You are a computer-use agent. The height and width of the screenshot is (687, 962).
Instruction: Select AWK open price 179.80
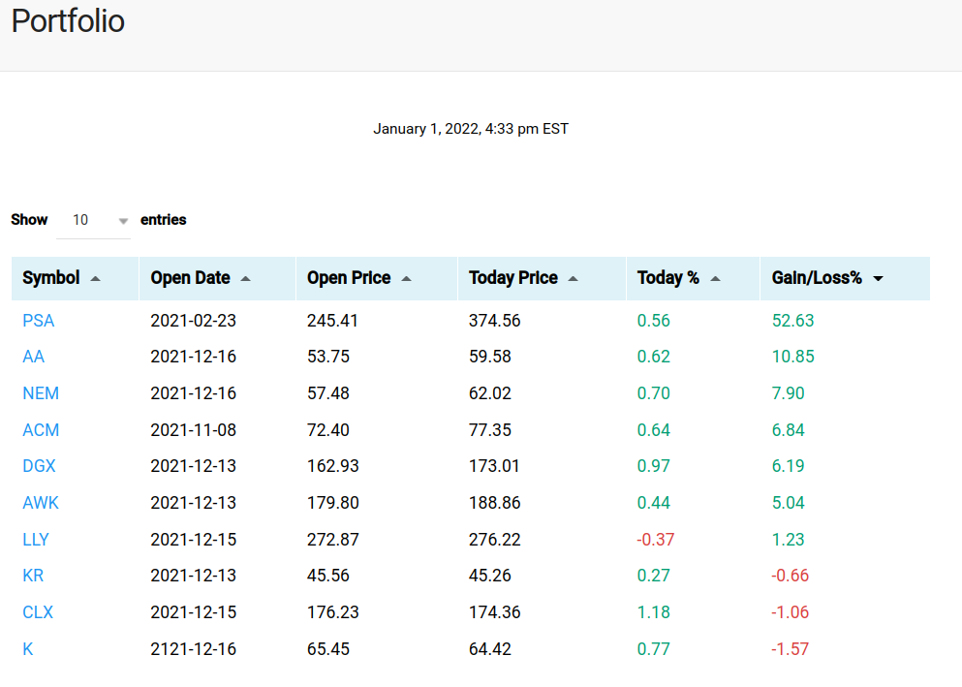pos(332,503)
